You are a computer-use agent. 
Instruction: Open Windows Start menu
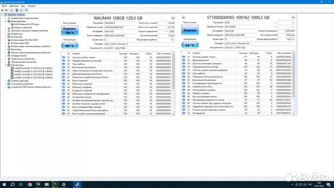click(4, 184)
